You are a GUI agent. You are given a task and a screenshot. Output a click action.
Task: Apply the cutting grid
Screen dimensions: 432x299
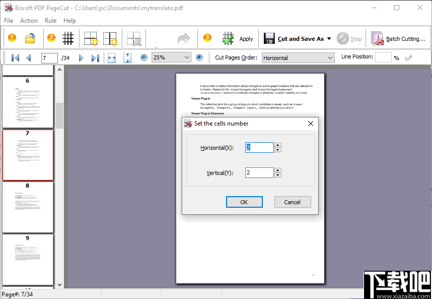237,38
